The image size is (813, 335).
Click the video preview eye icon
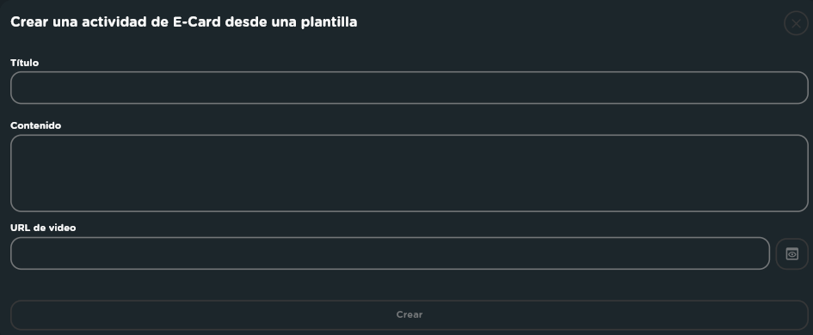[x=791, y=253]
